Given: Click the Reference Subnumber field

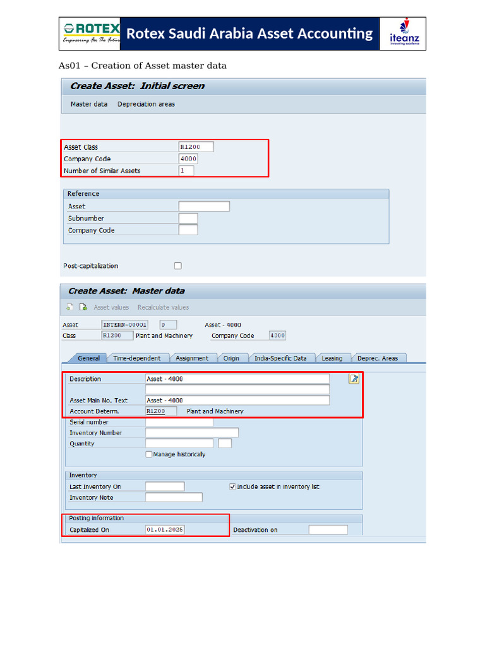Looking at the screenshot, I should [x=188, y=218].
